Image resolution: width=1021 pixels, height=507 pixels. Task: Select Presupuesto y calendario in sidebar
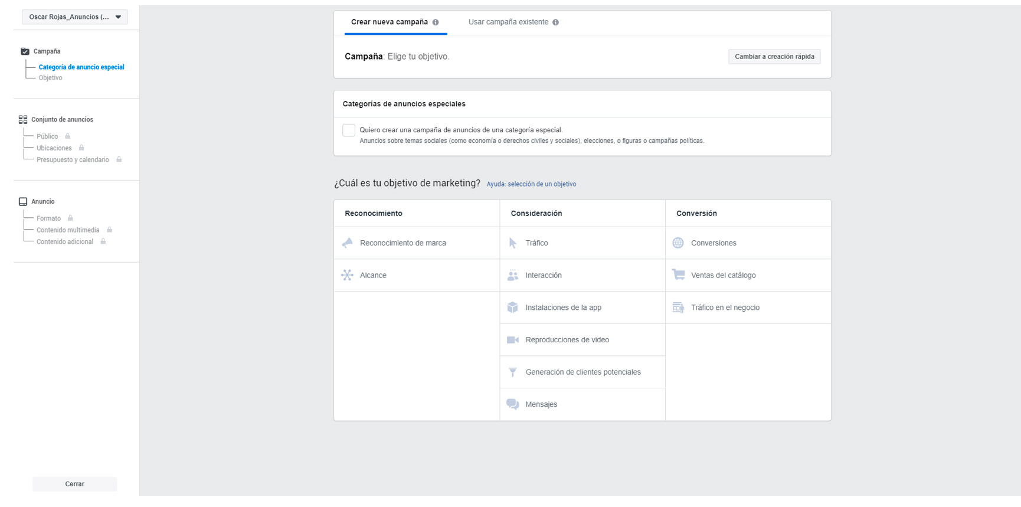tap(73, 160)
